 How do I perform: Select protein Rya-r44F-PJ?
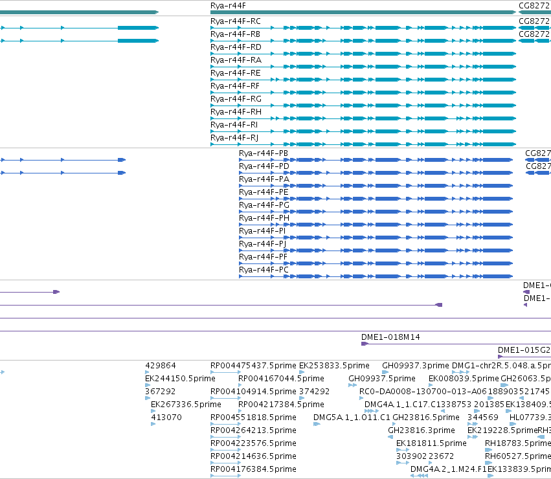point(262,244)
